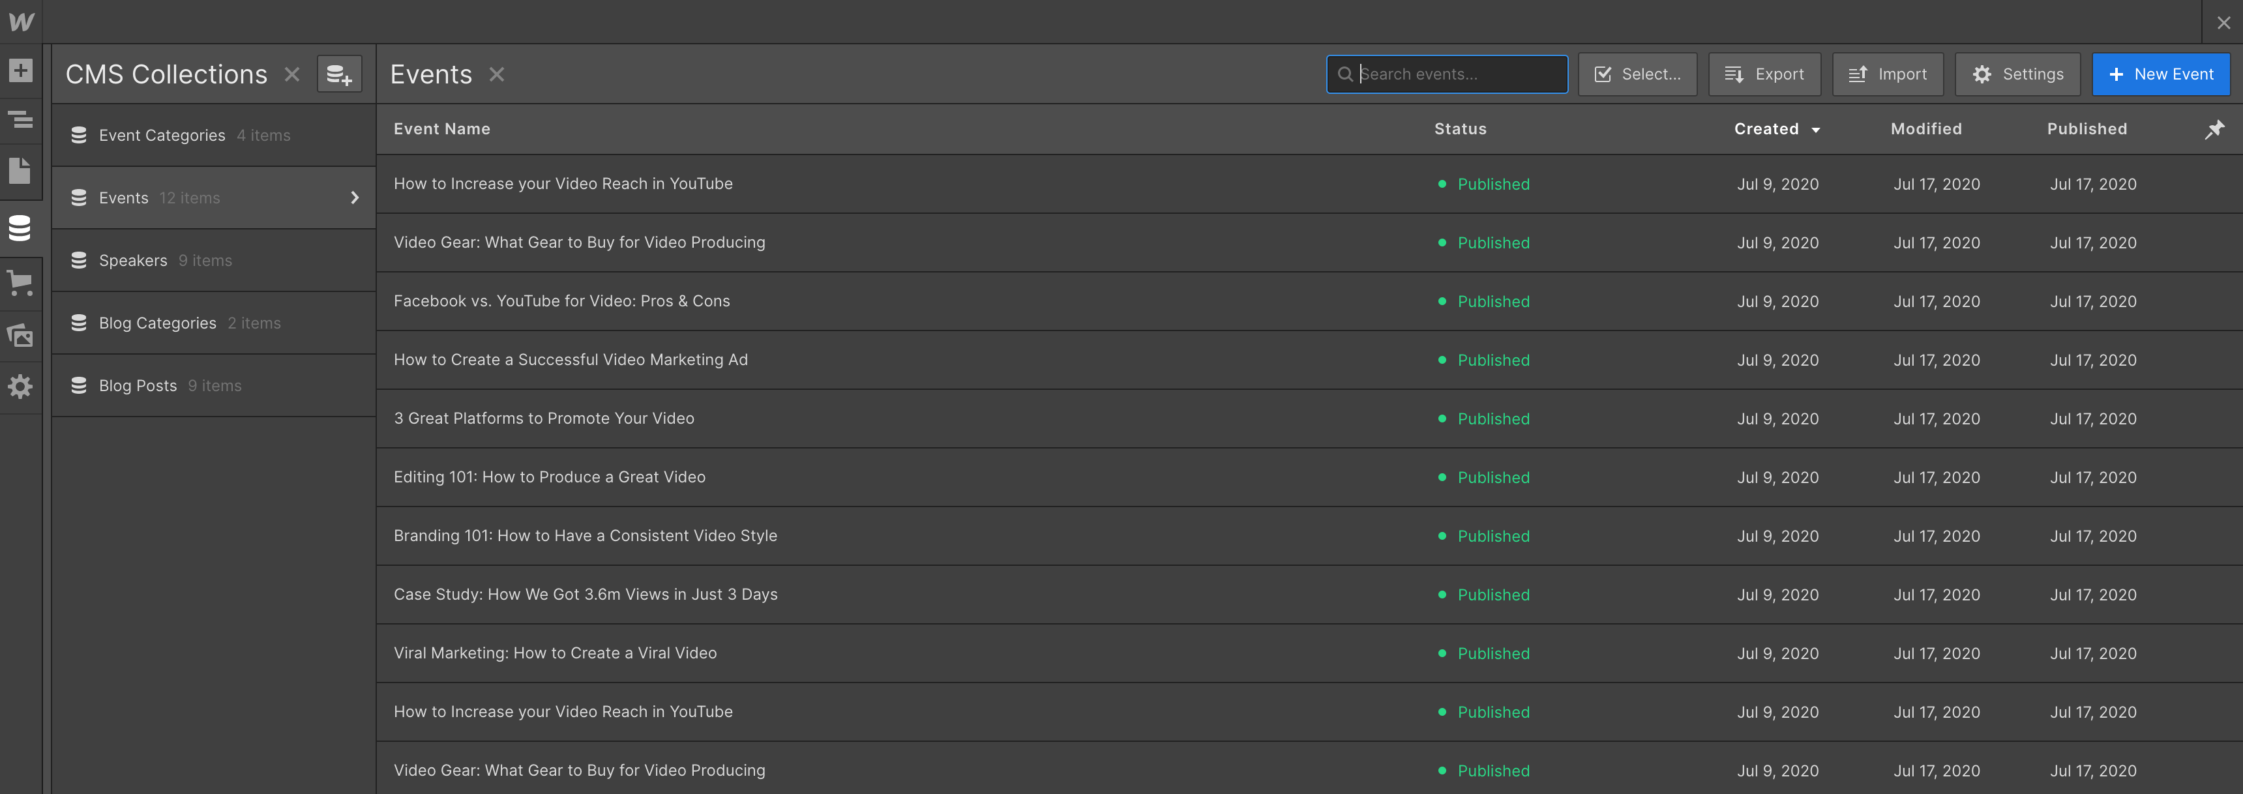Screen dimensions: 2243x794
Task: Create a New Event
Action: tap(2161, 74)
